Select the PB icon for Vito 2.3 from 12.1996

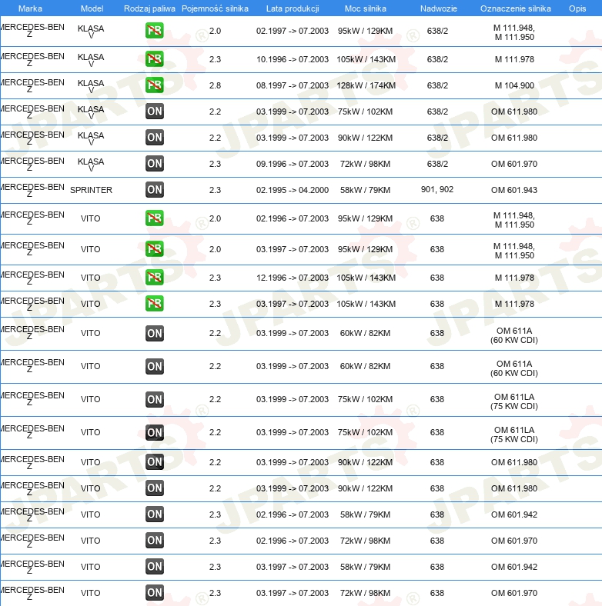[x=155, y=278]
